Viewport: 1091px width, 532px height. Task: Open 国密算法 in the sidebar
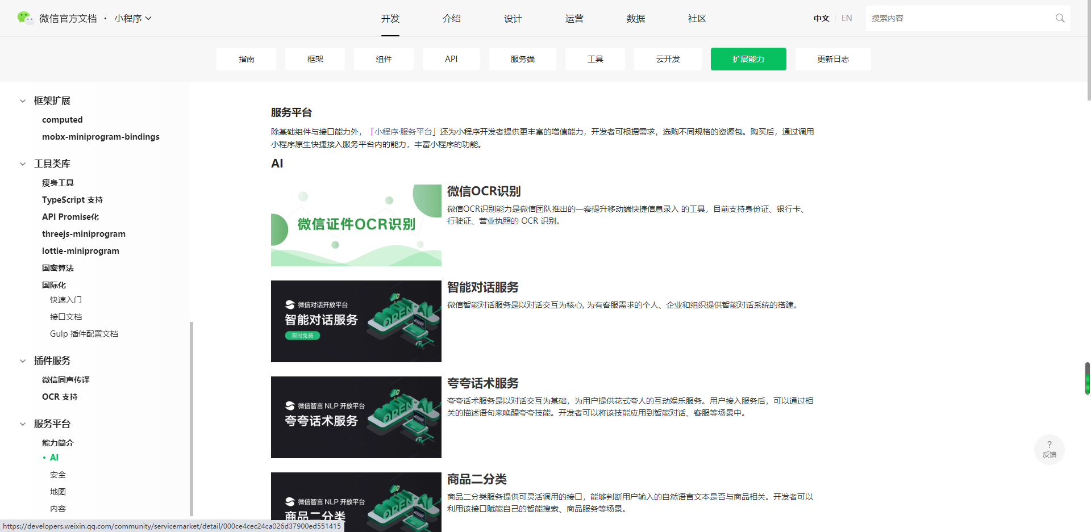pos(58,268)
